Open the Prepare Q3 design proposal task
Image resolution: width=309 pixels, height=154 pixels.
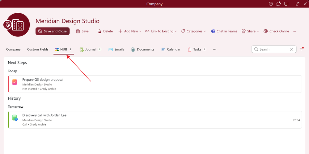(155, 84)
